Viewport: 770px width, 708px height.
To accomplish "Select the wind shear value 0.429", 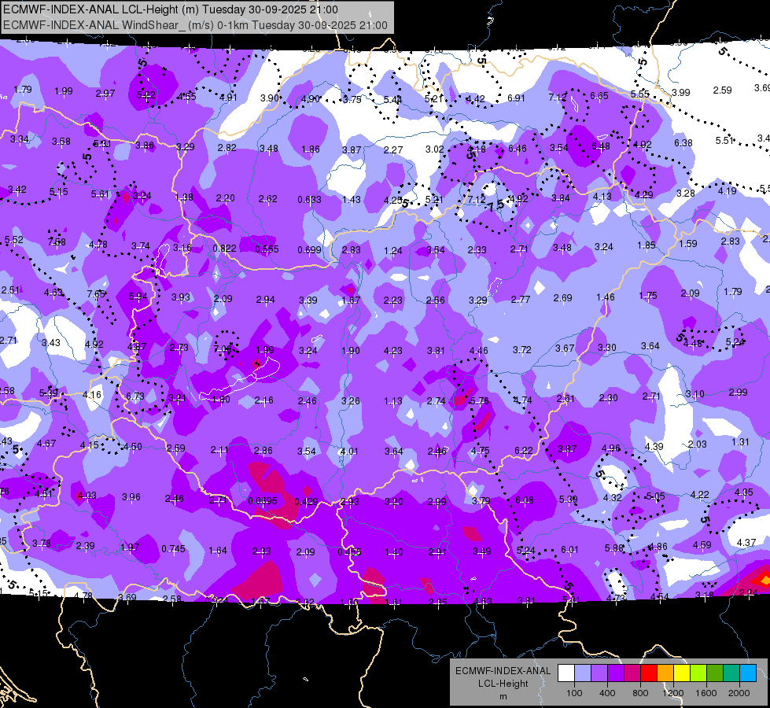I will (x=307, y=501).
